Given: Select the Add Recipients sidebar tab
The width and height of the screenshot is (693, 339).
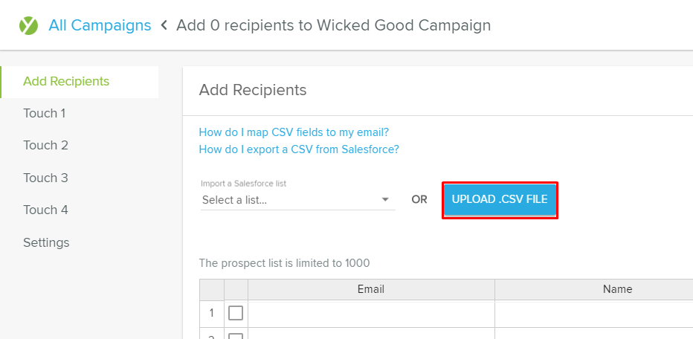Looking at the screenshot, I should coord(66,82).
